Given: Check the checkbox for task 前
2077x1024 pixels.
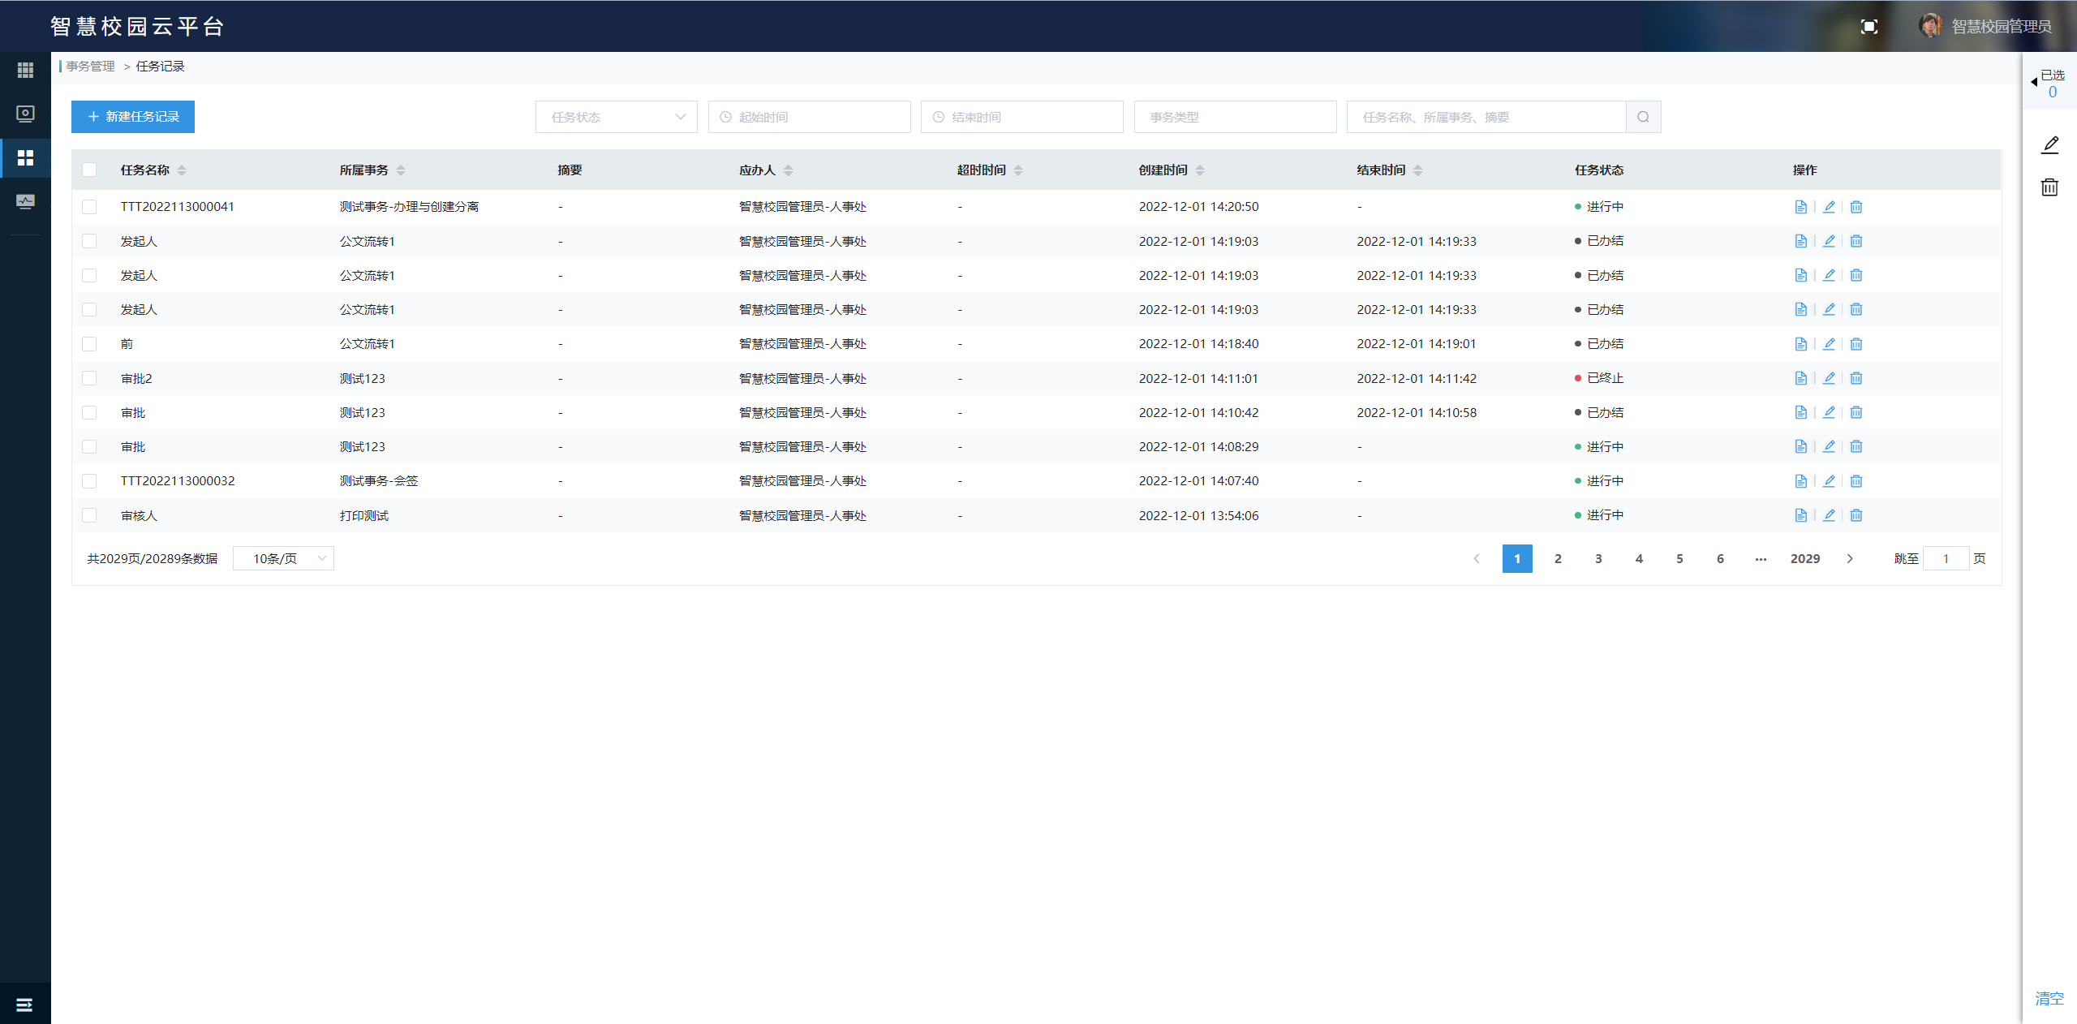Looking at the screenshot, I should 89,344.
